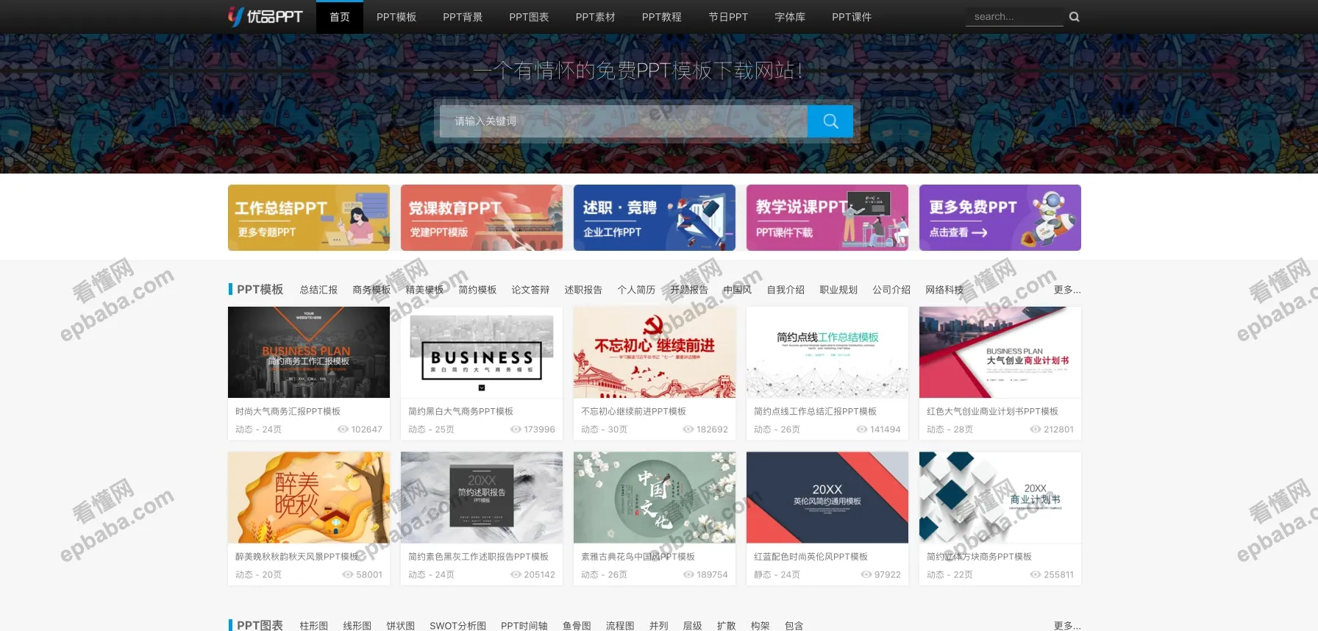Viewport: 1318px width, 631px height.
Task: Open the 工作总结PPT banner card
Action: coord(309,218)
